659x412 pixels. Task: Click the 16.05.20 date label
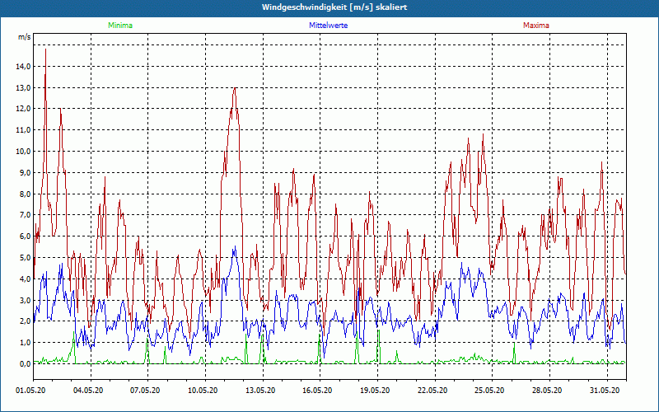tap(317, 391)
